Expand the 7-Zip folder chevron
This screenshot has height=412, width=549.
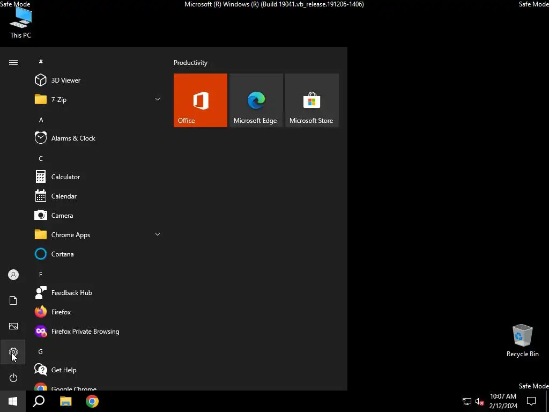(158, 99)
